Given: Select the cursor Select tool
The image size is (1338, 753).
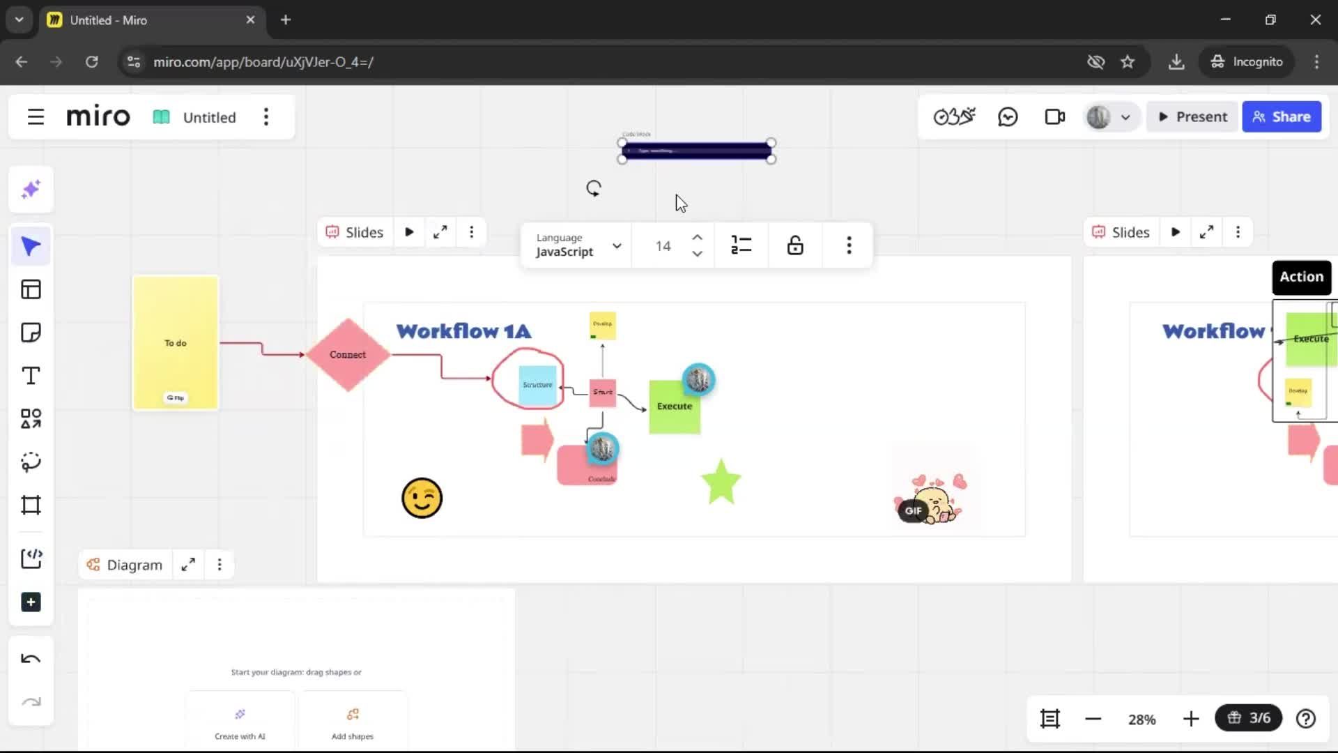Looking at the screenshot, I should pos(31,246).
